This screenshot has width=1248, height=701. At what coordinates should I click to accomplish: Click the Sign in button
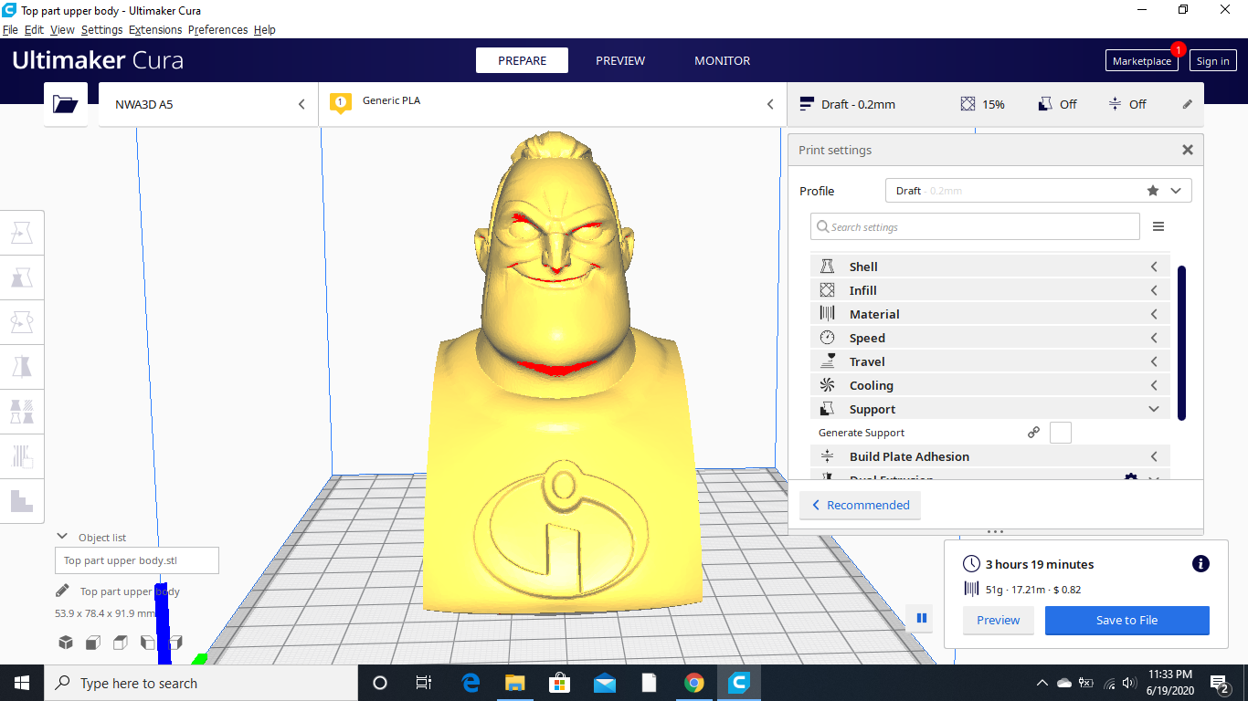(1212, 61)
